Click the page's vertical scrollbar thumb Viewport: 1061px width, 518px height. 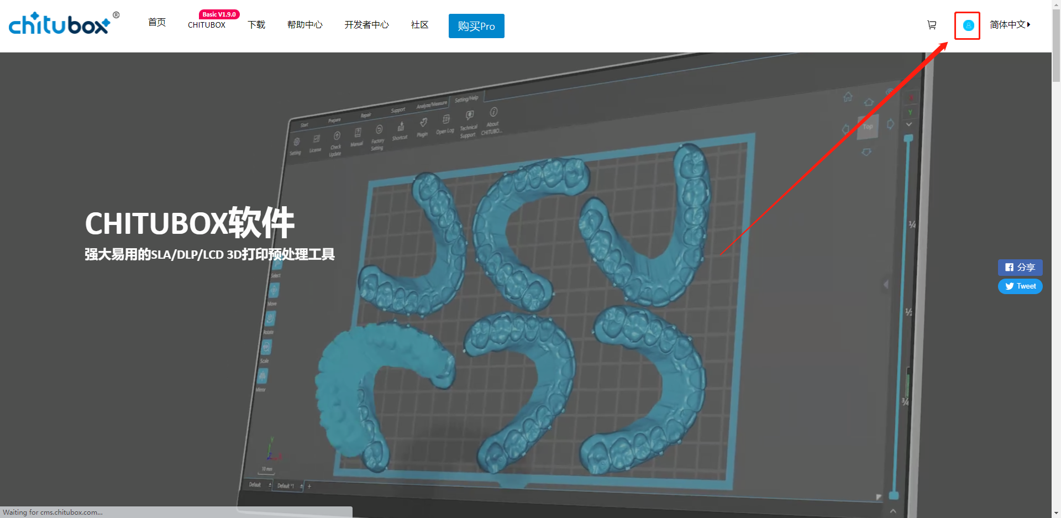[1056, 46]
